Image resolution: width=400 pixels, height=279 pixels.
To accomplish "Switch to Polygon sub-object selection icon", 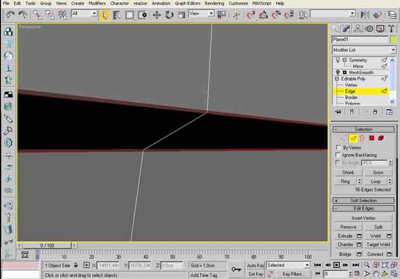I will tap(372, 138).
